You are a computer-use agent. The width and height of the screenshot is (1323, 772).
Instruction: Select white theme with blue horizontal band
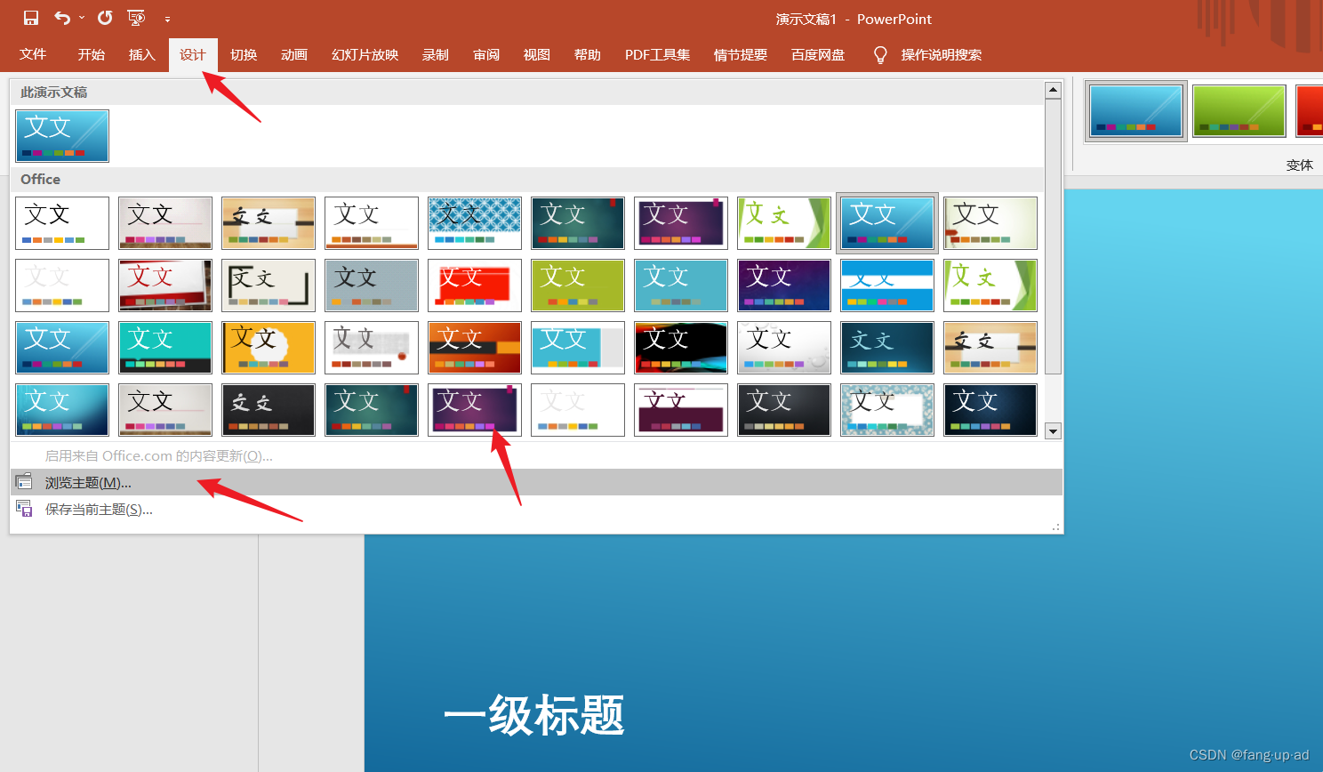pyautogui.click(x=887, y=285)
